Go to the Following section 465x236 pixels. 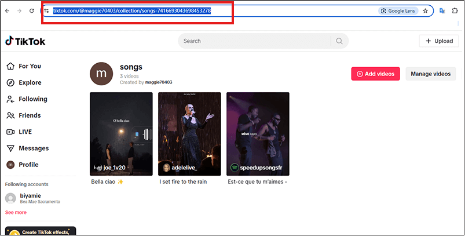[x=33, y=99]
